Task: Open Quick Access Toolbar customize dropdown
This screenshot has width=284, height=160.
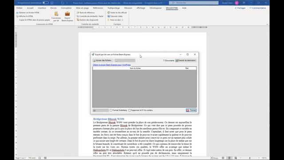Action: [x=67, y=3]
